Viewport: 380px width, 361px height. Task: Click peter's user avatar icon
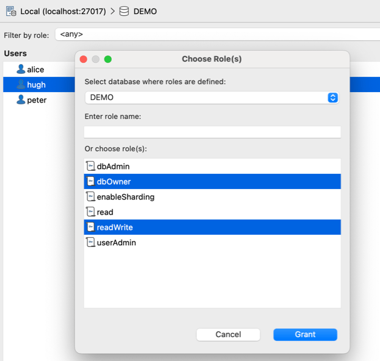21,100
